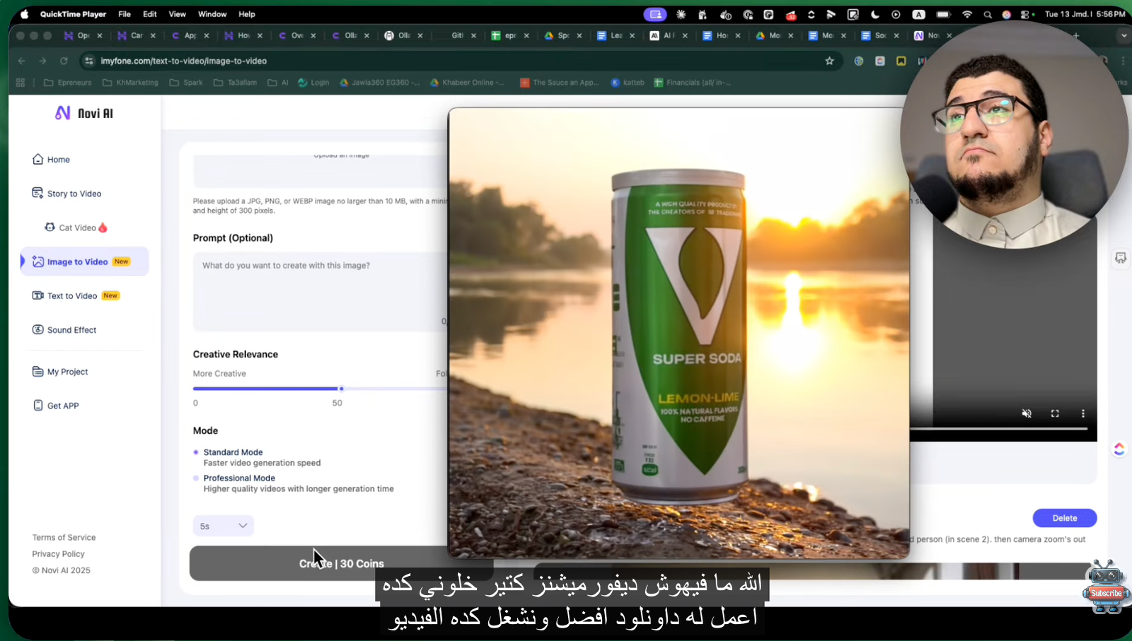Open the 5s duration dropdown
This screenshot has height=641, width=1132.
click(x=223, y=526)
